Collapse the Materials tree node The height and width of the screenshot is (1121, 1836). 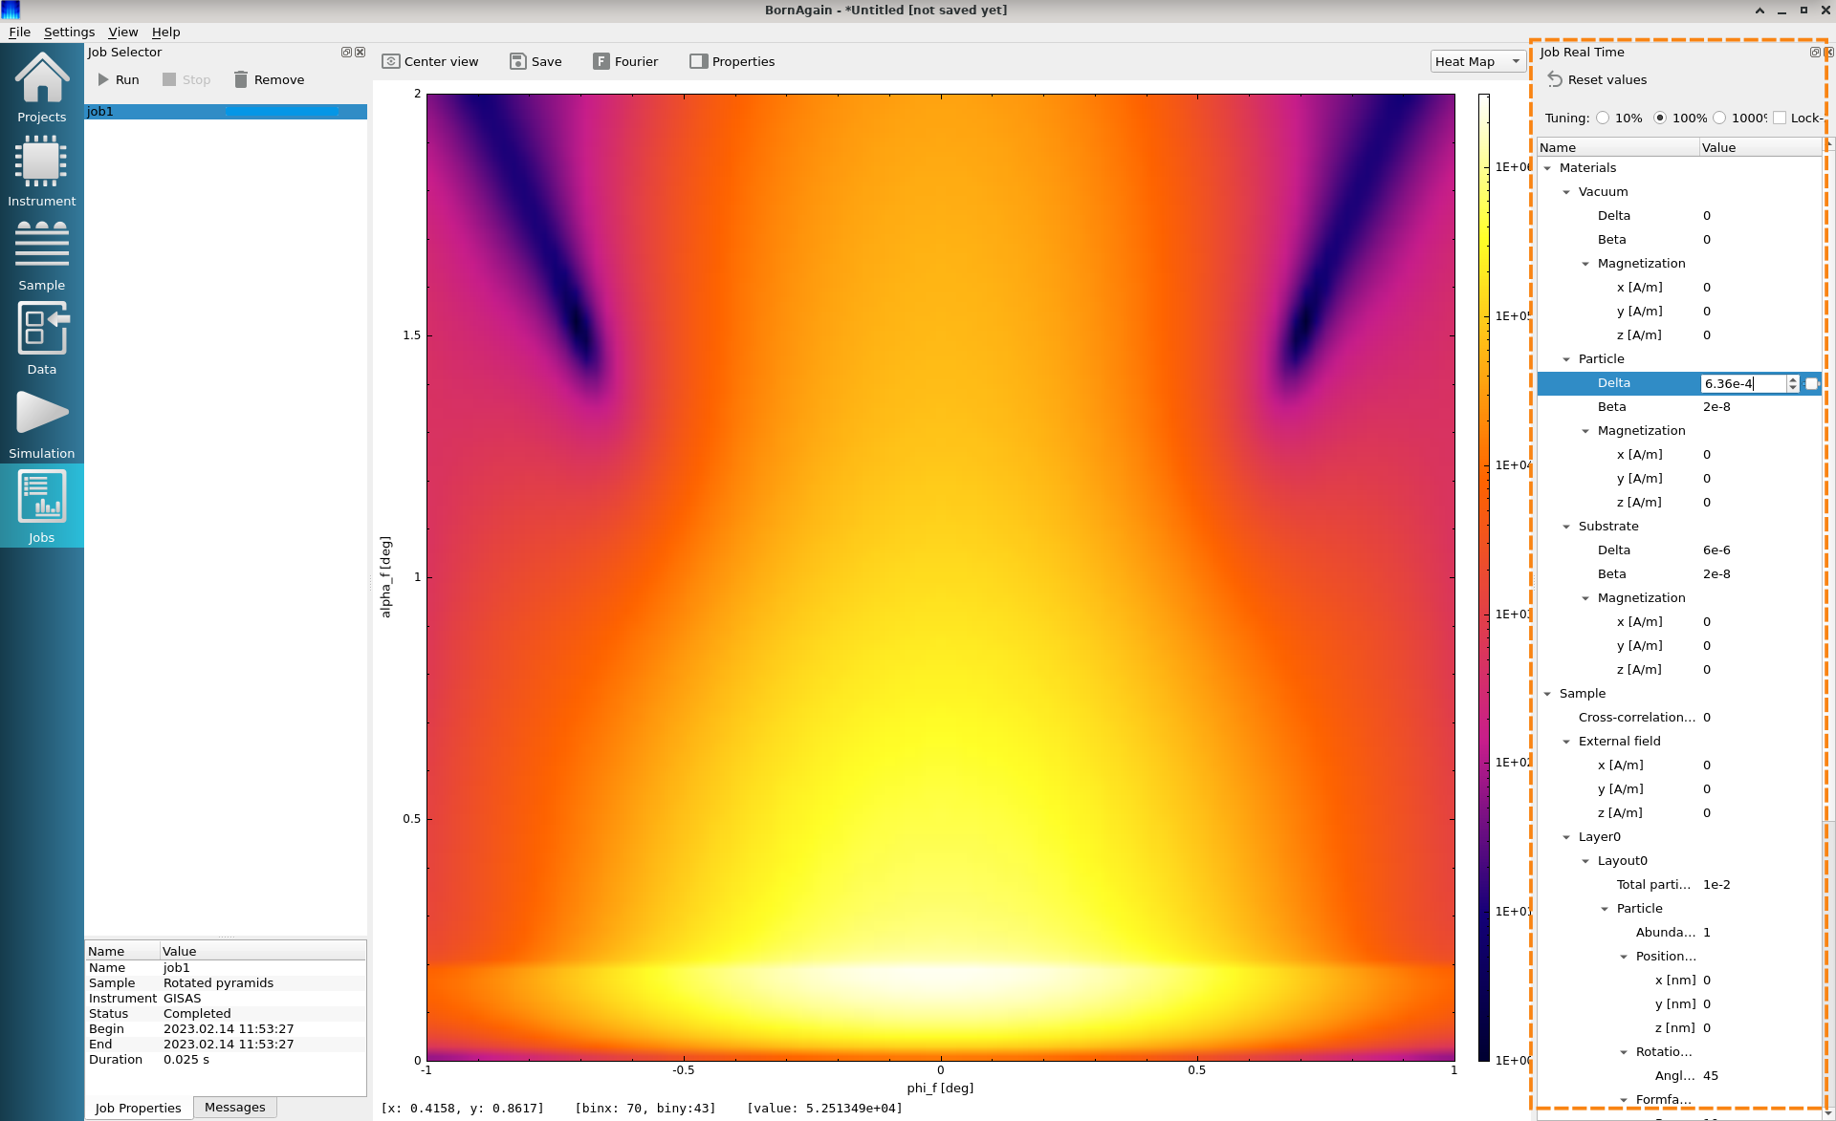click(1547, 168)
